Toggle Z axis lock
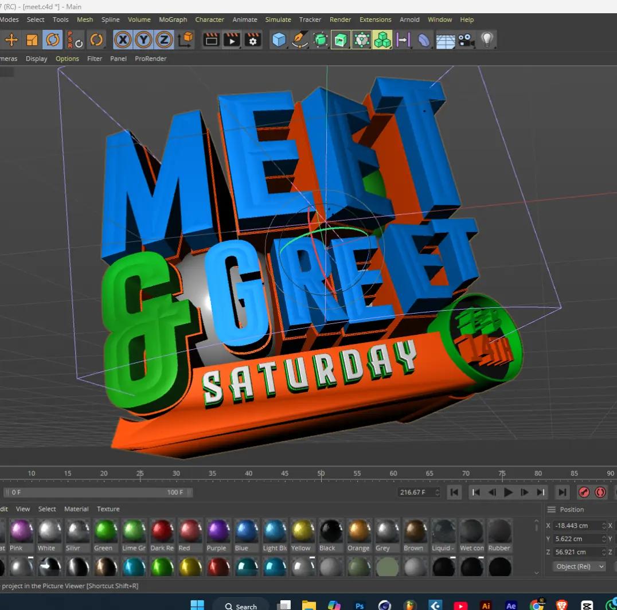This screenshot has width=617, height=610. pos(164,40)
